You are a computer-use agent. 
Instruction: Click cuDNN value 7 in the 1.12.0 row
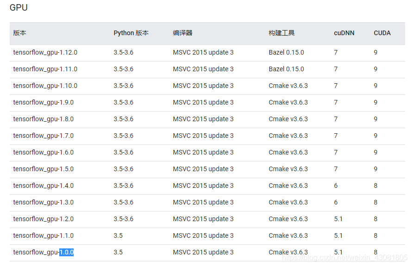coord(336,53)
